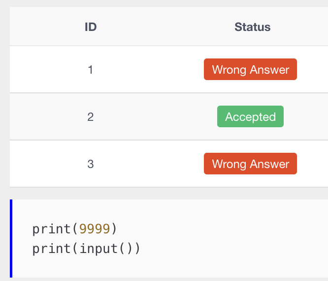Click the Status column header
The image size is (328, 281).
click(252, 27)
